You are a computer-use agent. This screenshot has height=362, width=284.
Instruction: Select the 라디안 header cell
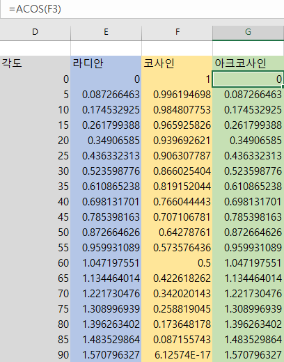[106, 63]
